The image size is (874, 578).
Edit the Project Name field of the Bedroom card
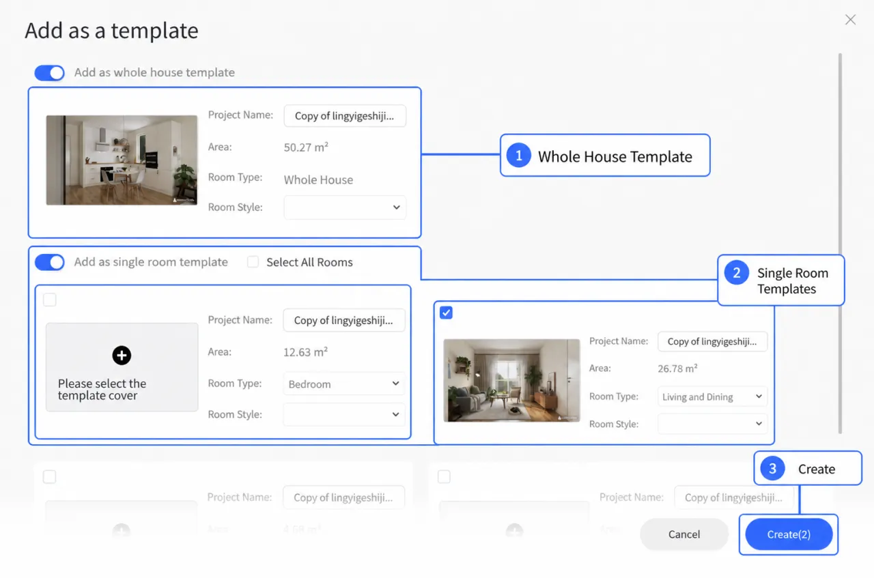pos(343,320)
